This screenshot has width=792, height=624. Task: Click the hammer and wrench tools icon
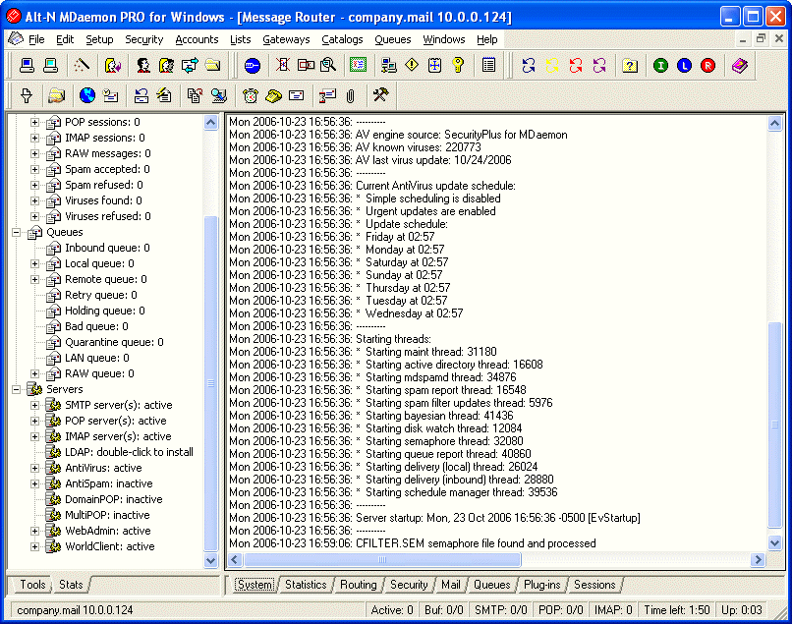(380, 95)
